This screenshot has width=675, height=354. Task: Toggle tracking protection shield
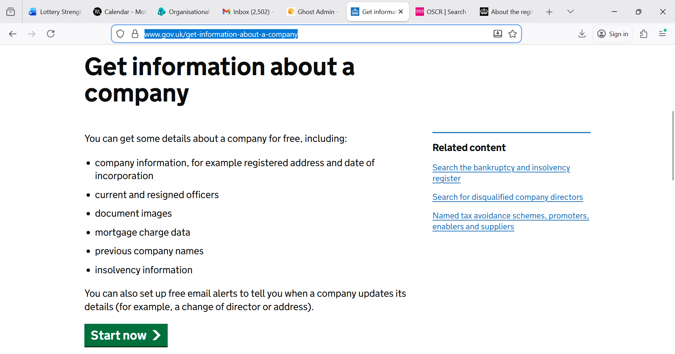click(x=120, y=34)
